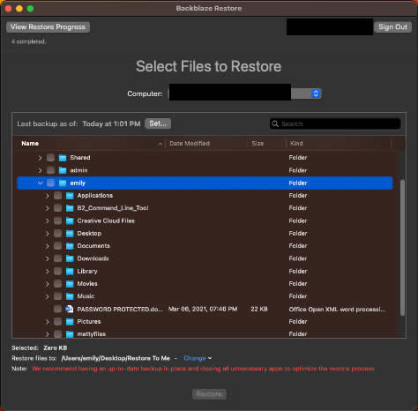This screenshot has width=418, height=411.
Task: Select the PASSWORD PROTECTED.do... file name
Action: [x=120, y=309]
